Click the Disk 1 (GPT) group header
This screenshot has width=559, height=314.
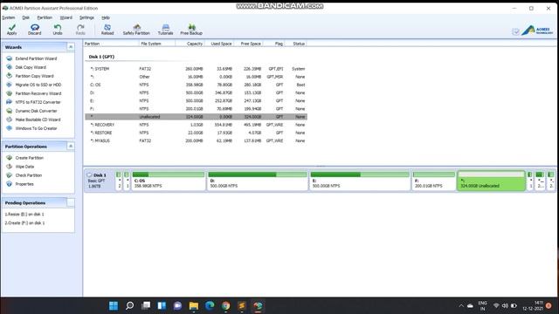[101, 57]
